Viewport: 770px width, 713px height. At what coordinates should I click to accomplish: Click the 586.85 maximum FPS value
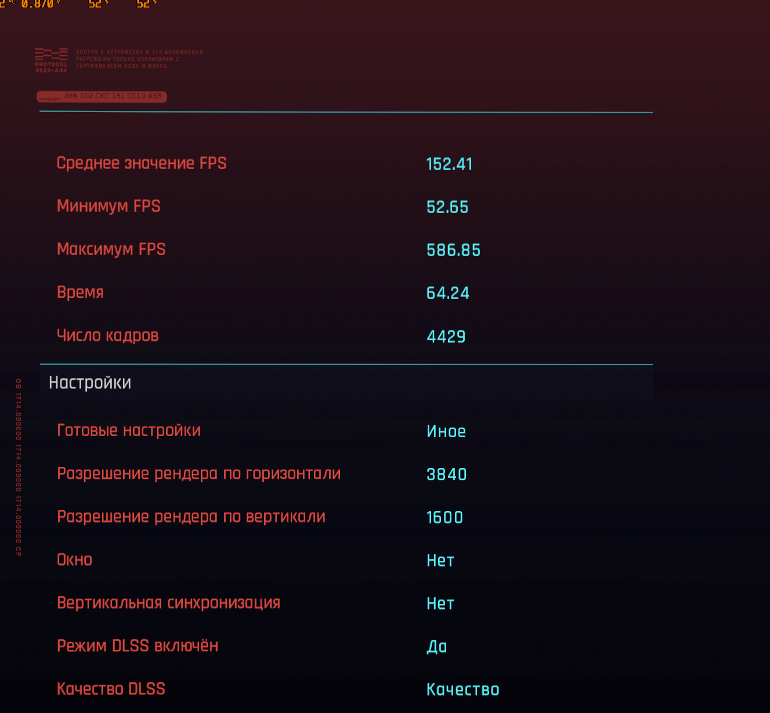[453, 250]
